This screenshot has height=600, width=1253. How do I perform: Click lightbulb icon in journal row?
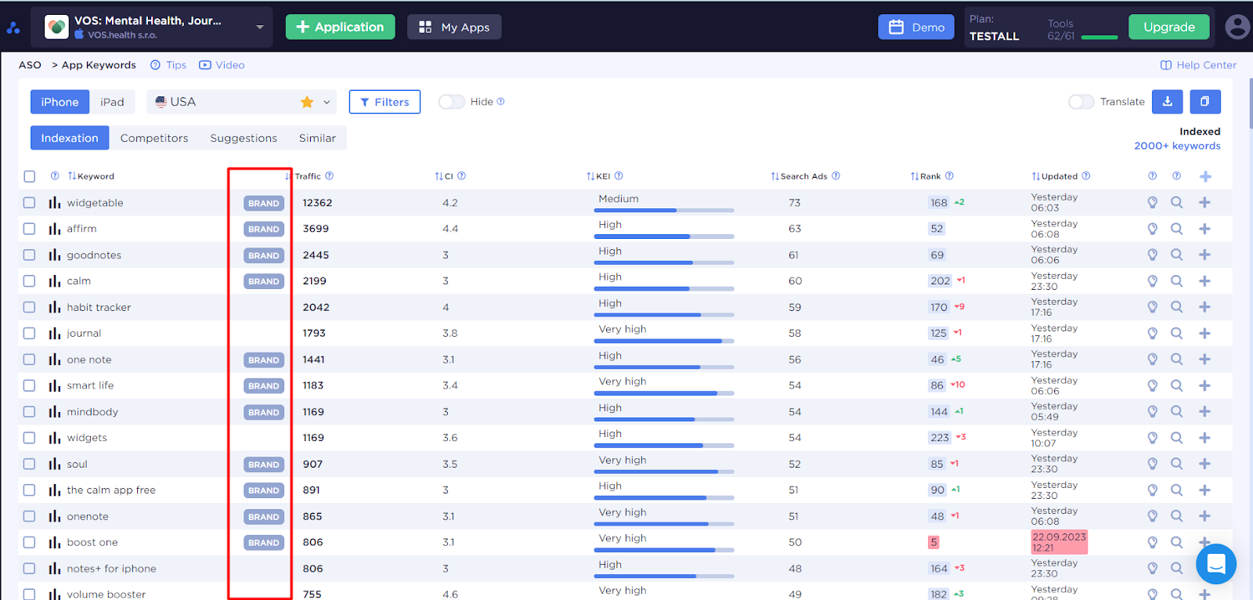[1152, 333]
